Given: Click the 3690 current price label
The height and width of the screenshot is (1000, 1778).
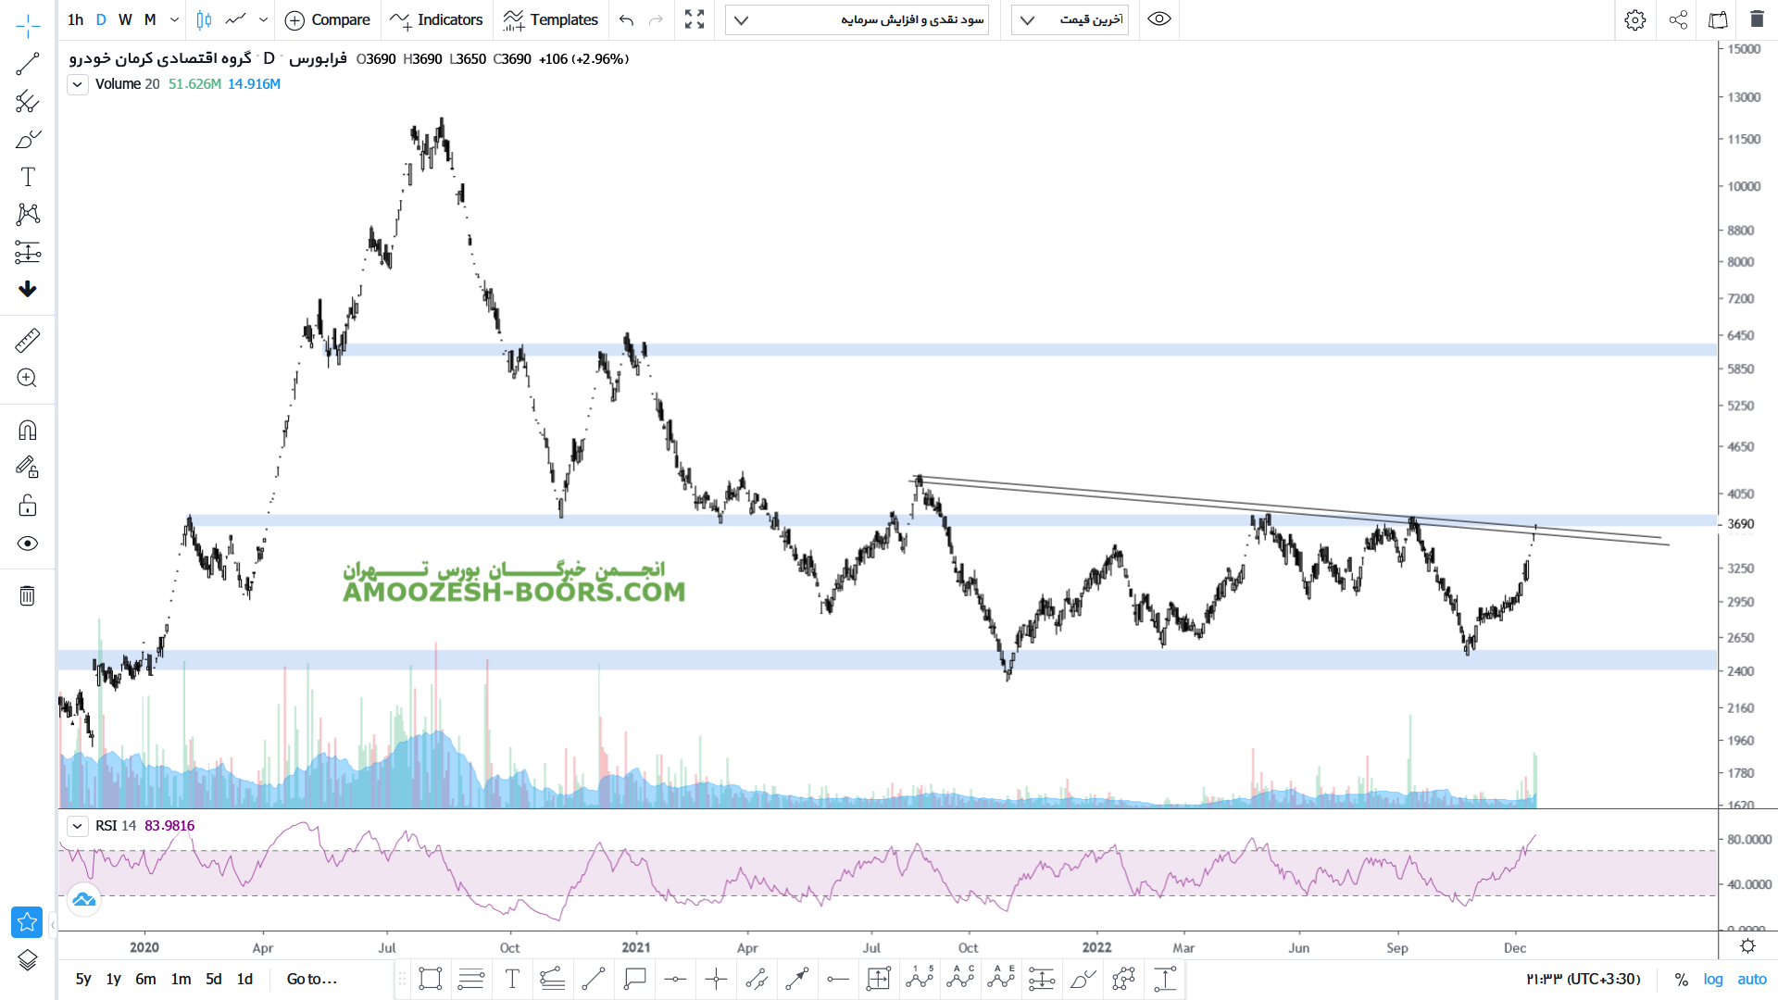Looking at the screenshot, I should [x=1740, y=524].
